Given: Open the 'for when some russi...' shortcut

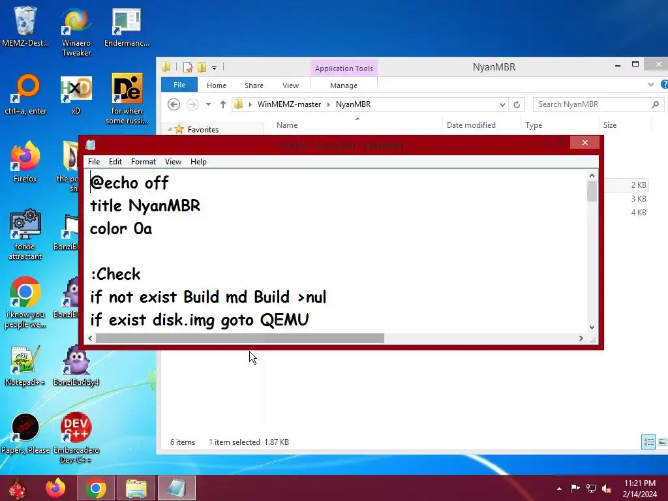Looking at the screenshot, I should click(x=127, y=99).
